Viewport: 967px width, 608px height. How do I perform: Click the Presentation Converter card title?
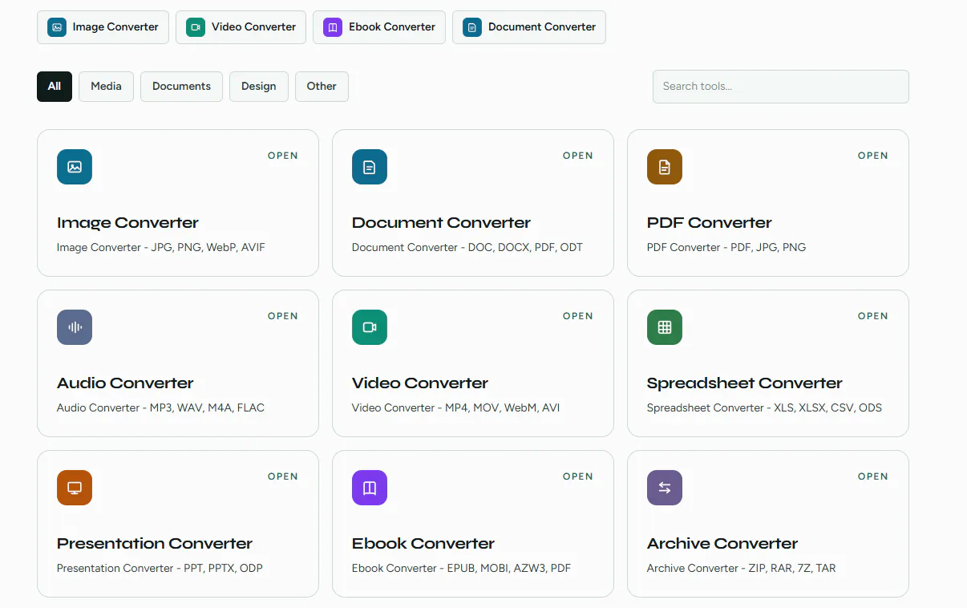155,544
